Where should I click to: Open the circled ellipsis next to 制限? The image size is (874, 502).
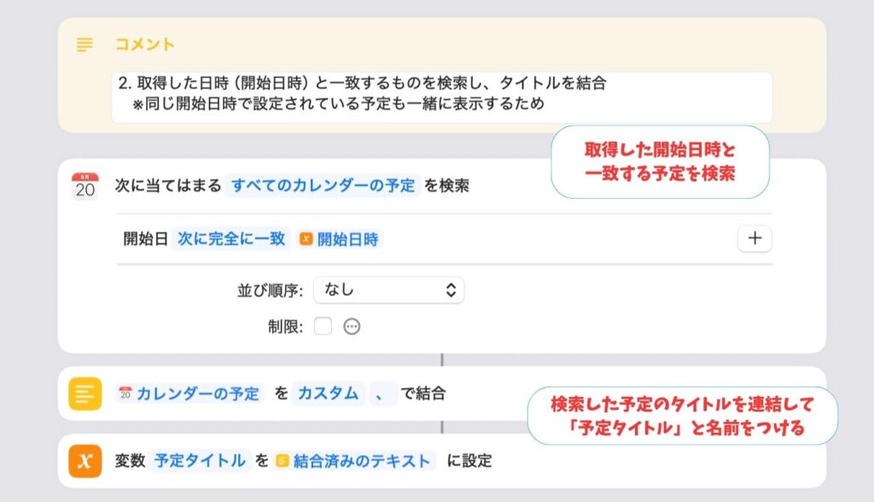click(352, 327)
